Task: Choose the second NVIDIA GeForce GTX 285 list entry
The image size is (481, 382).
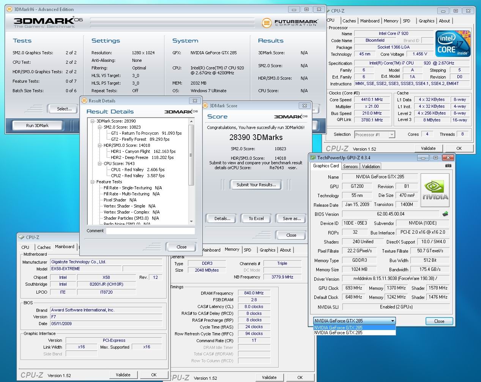Action: (355, 333)
